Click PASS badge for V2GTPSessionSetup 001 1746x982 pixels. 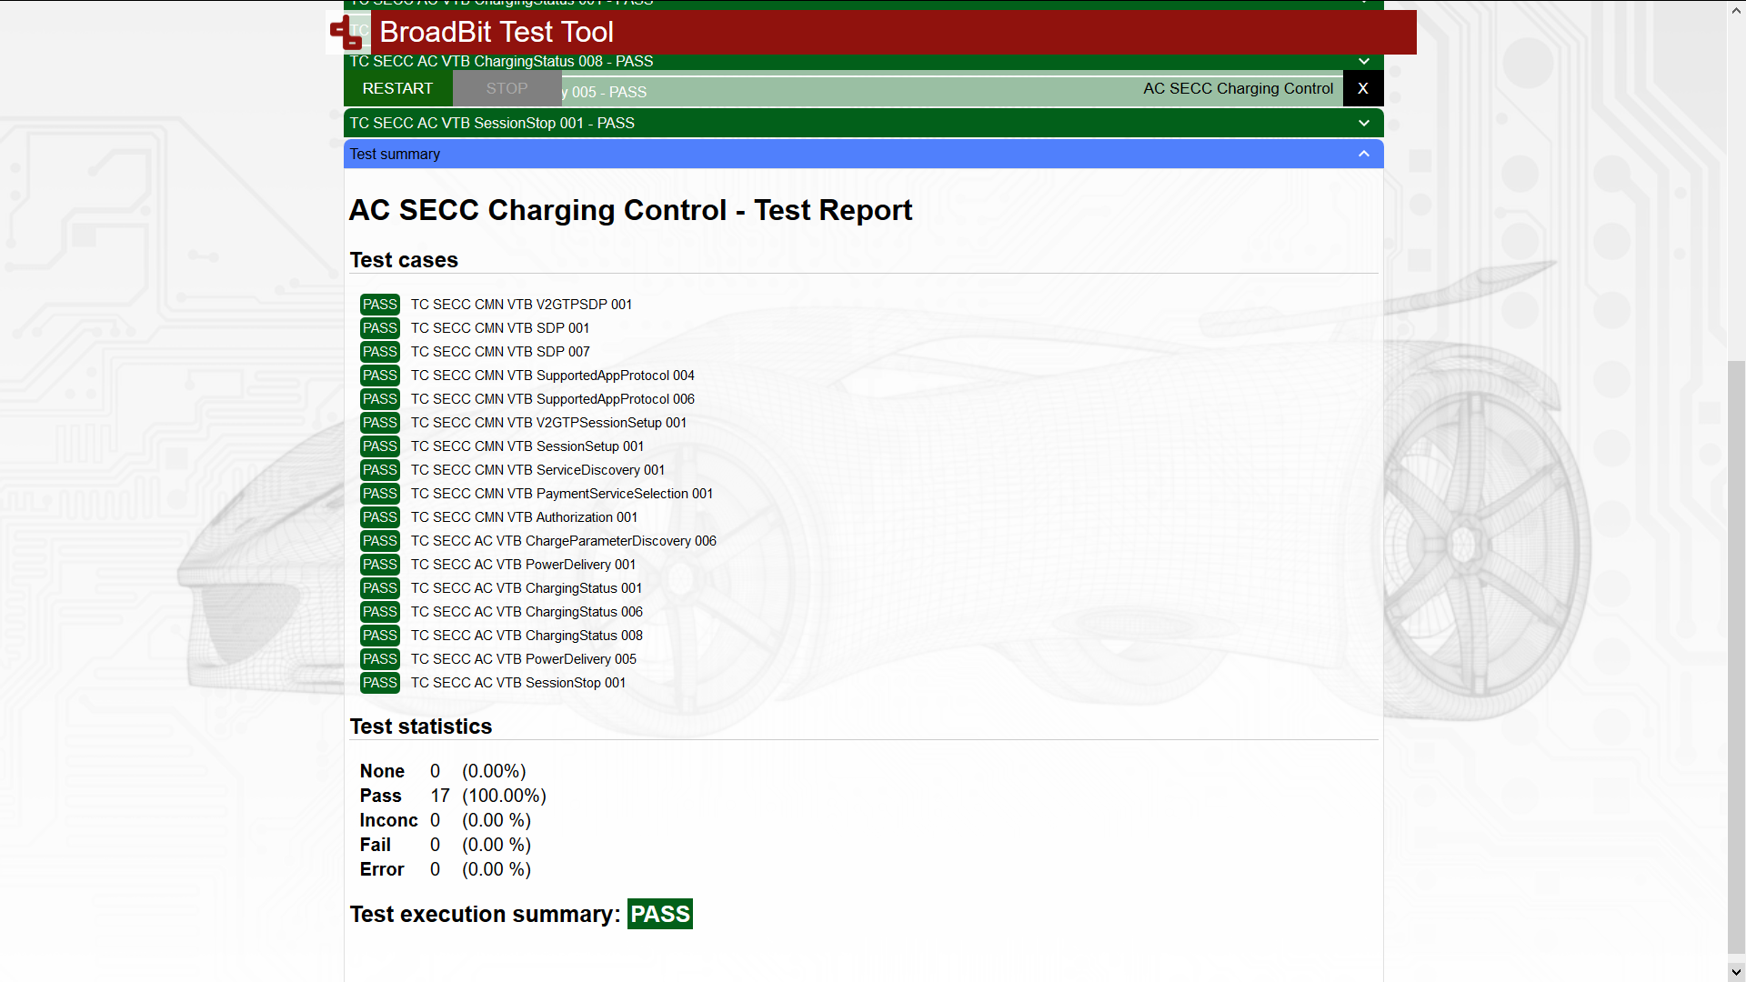379,423
